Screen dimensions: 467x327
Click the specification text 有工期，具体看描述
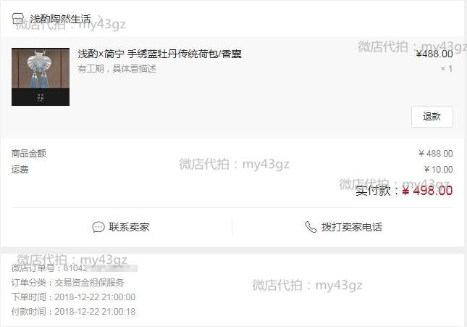tap(117, 69)
